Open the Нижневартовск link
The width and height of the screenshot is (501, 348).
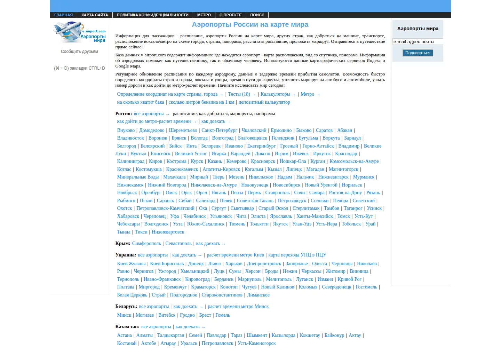click(x=168, y=232)
